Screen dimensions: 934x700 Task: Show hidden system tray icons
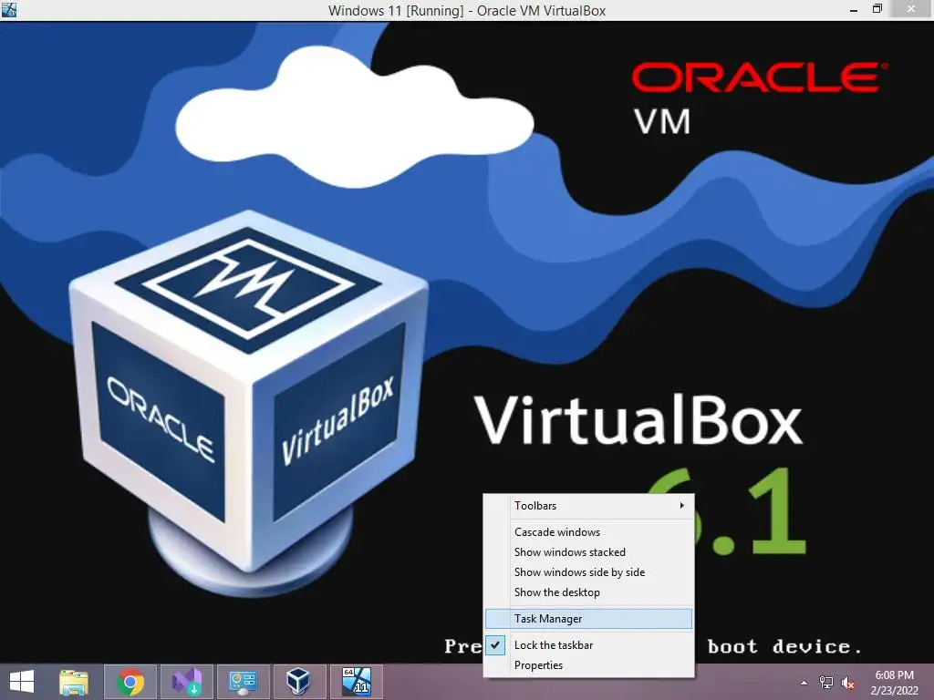coord(804,683)
